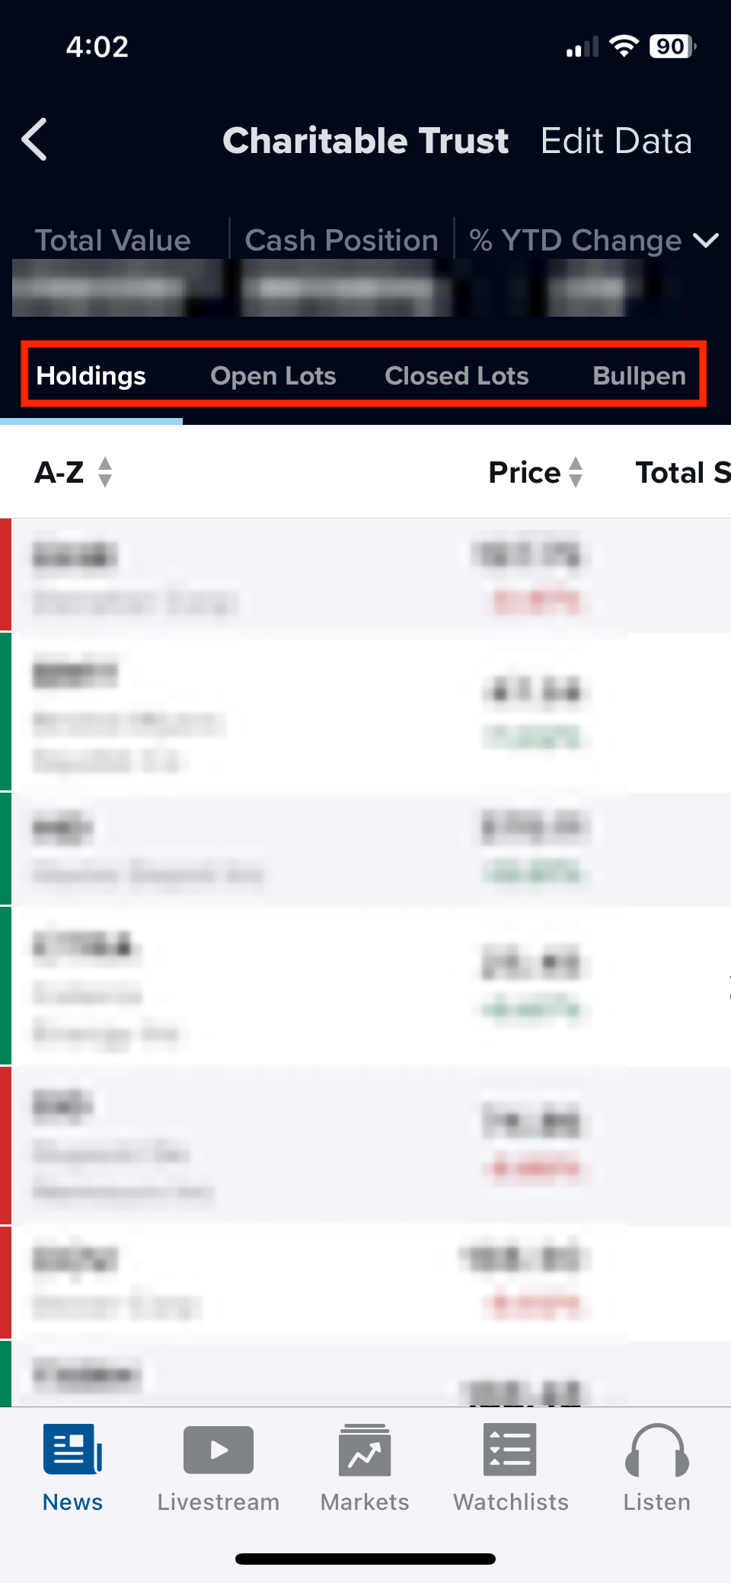Screen dimensions: 731x1583
Task: Expand the % YTD Change dropdown chevron
Action: point(706,241)
